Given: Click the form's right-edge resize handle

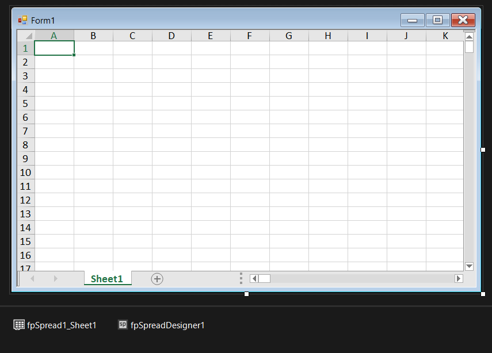Looking at the screenshot, I should tap(483, 150).
